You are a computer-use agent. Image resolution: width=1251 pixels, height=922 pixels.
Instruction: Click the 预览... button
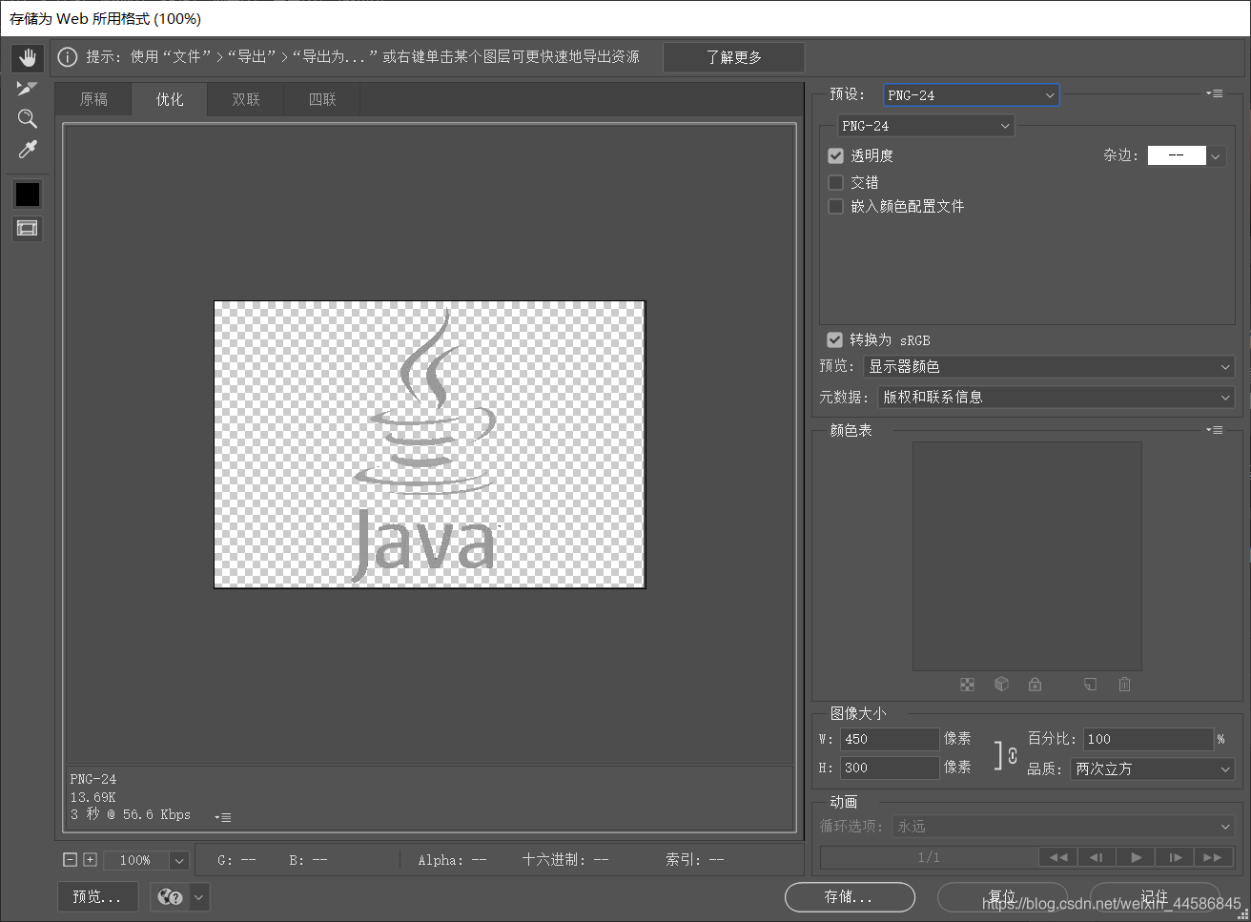coord(97,896)
